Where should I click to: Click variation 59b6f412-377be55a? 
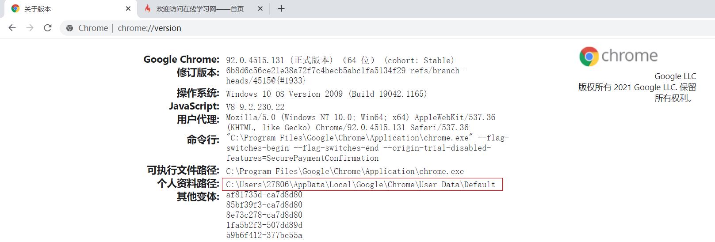pyautogui.click(x=264, y=235)
